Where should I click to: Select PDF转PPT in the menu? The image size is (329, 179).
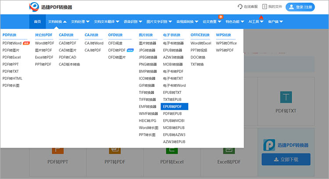11,64
